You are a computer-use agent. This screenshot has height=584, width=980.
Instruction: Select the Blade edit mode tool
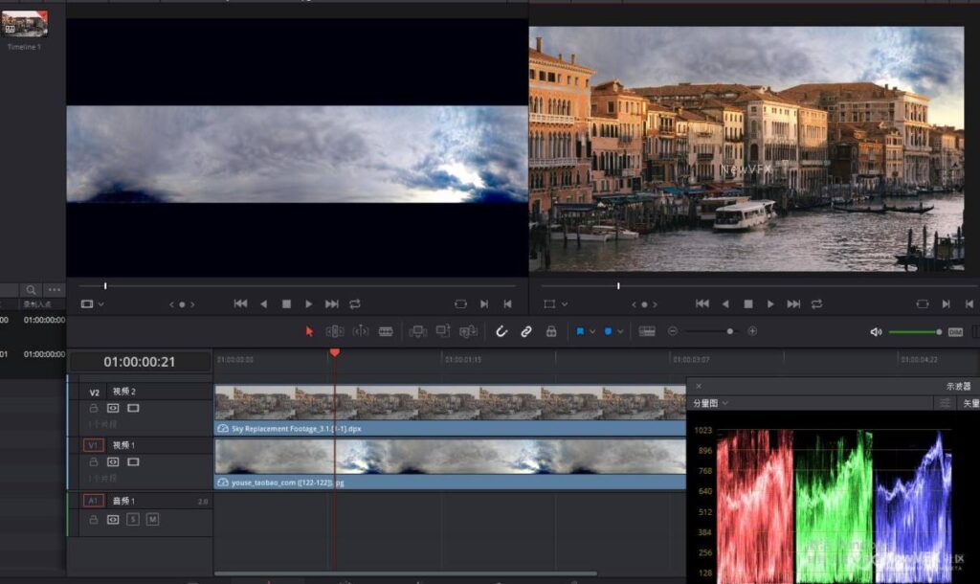386,331
